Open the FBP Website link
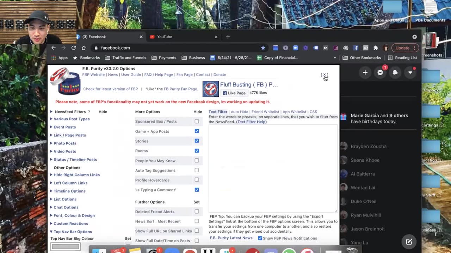 tap(93, 74)
